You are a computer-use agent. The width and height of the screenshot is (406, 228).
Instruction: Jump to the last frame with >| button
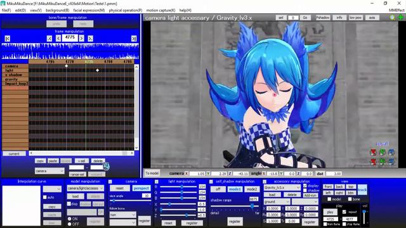(134, 39)
